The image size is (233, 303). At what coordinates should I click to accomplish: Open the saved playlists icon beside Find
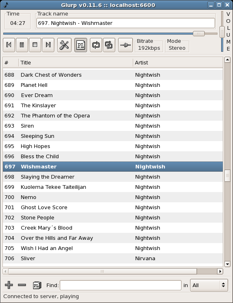pos(37,285)
